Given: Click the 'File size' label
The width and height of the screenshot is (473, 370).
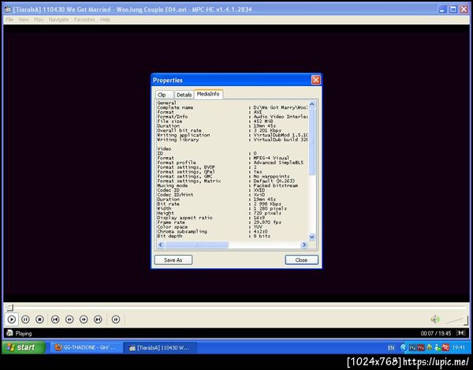Looking at the screenshot, I should point(169,121).
